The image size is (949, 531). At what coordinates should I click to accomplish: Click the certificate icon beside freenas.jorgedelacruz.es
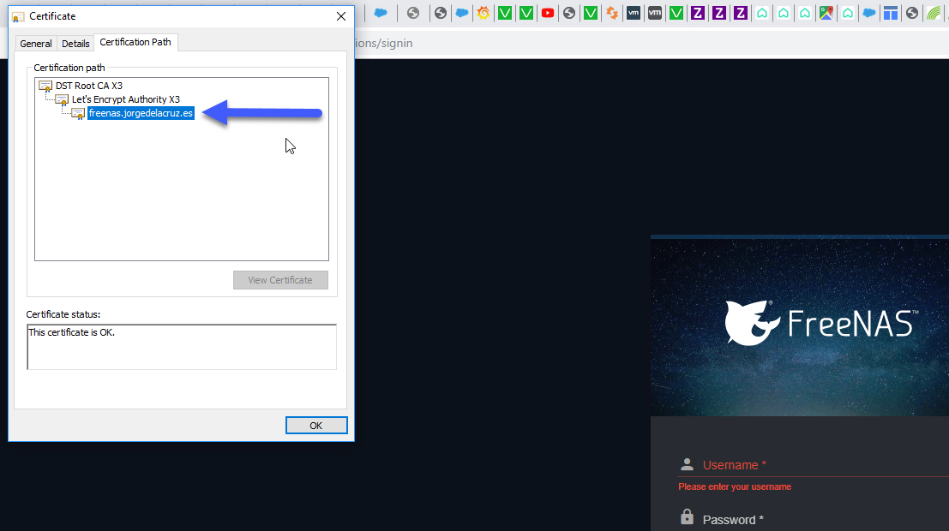click(x=78, y=114)
